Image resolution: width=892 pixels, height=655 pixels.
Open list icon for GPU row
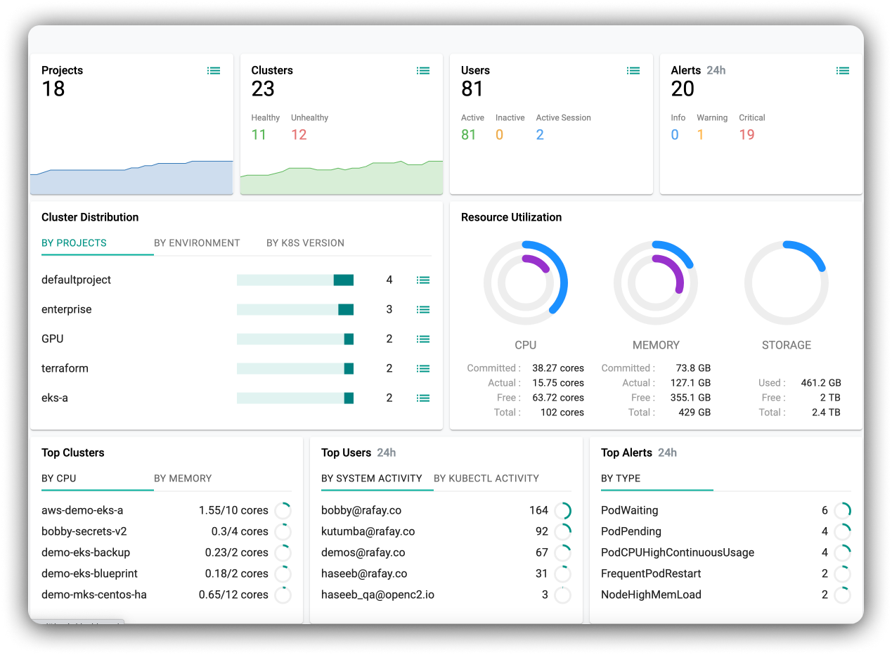coord(423,339)
